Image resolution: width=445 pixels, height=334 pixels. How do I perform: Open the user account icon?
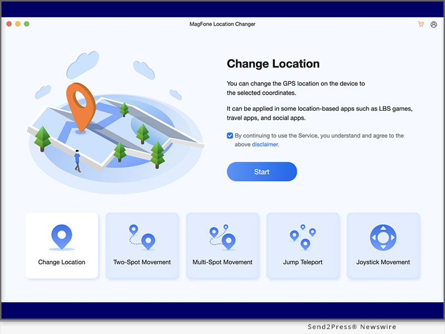[433, 24]
